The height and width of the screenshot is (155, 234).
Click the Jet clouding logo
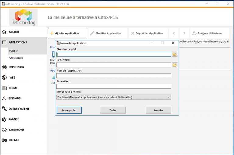coord(23,17)
